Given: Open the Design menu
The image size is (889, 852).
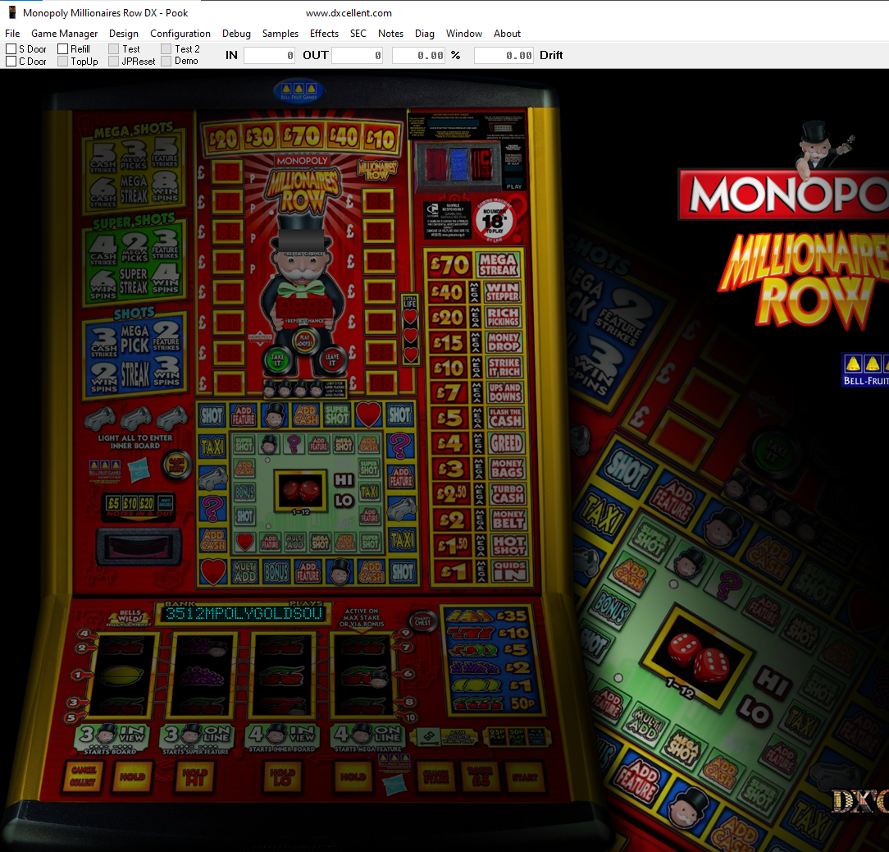Looking at the screenshot, I should click(x=124, y=34).
